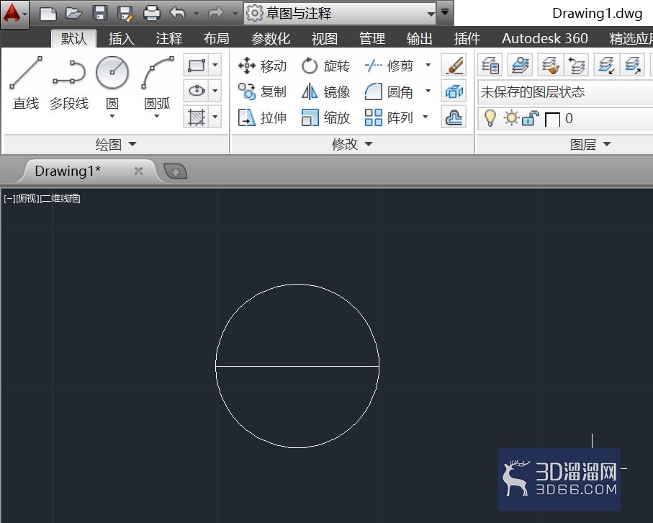Image resolution: width=653 pixels, height=523 pixels.
Task: Open the Undo history dropdown arrow
Action: (196, 14)
